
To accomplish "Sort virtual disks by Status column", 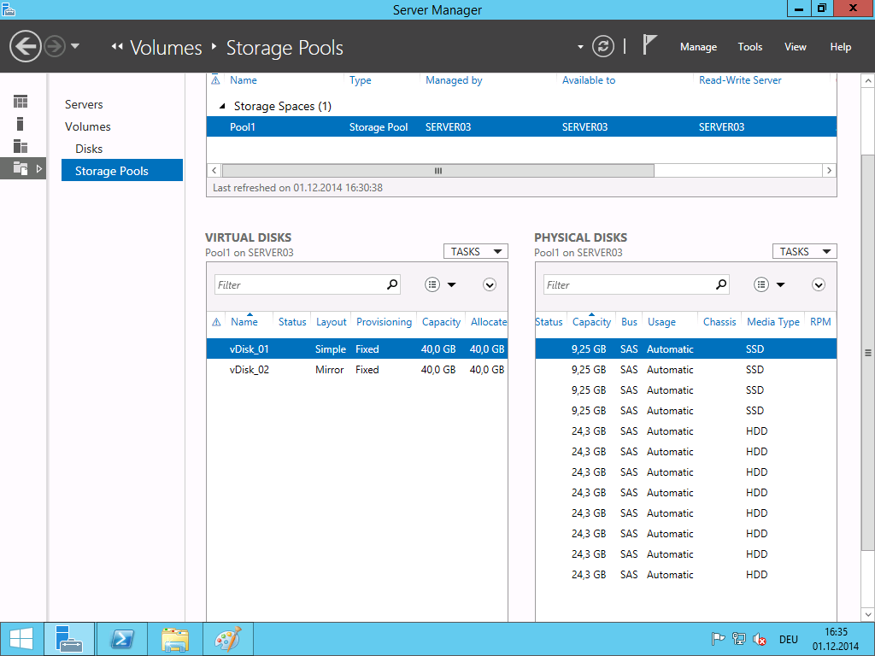I will tap(292, 322).
